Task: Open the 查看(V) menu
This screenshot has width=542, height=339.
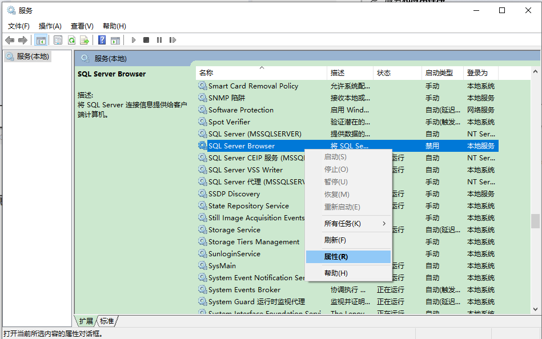Action: click(82, 26)
